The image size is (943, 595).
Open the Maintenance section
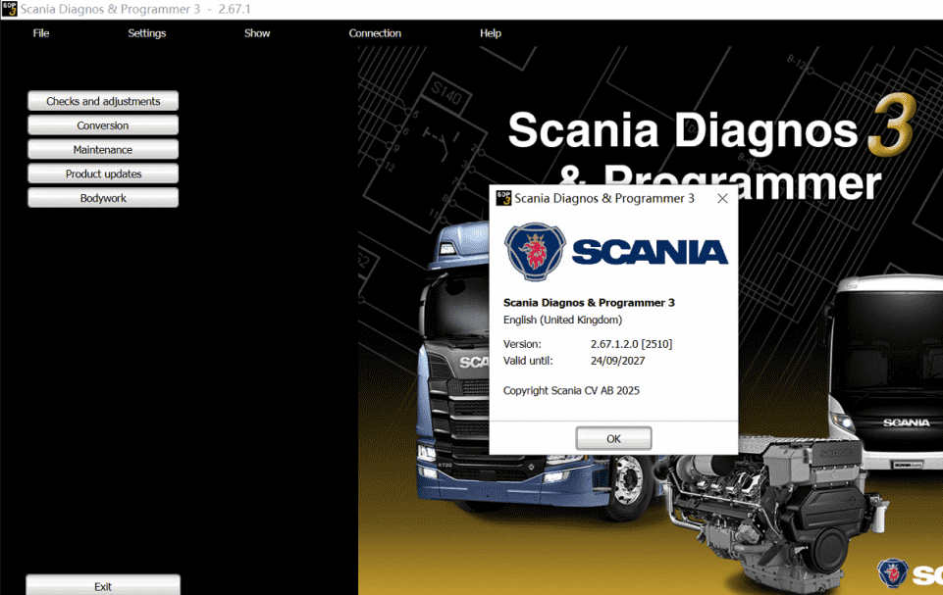click(103, 150)
